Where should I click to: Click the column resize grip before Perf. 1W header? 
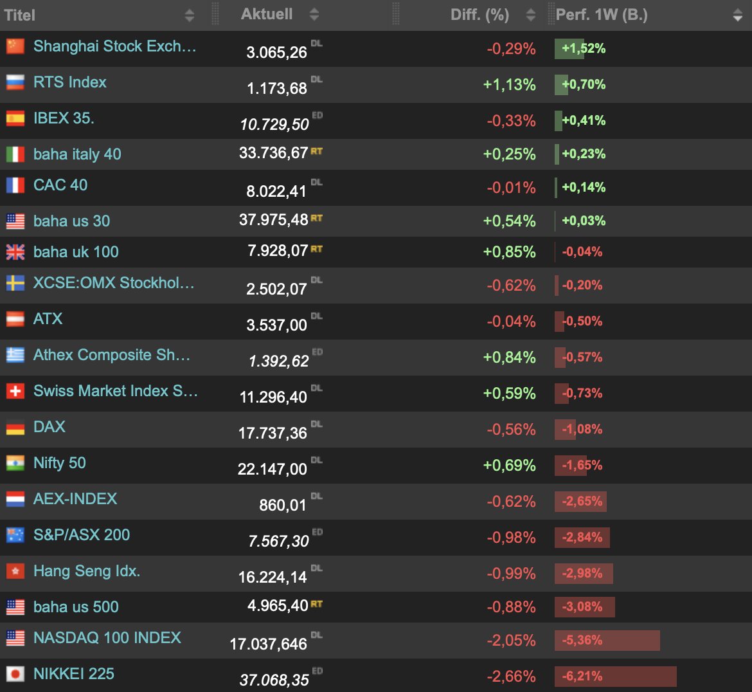pos(551,14)
